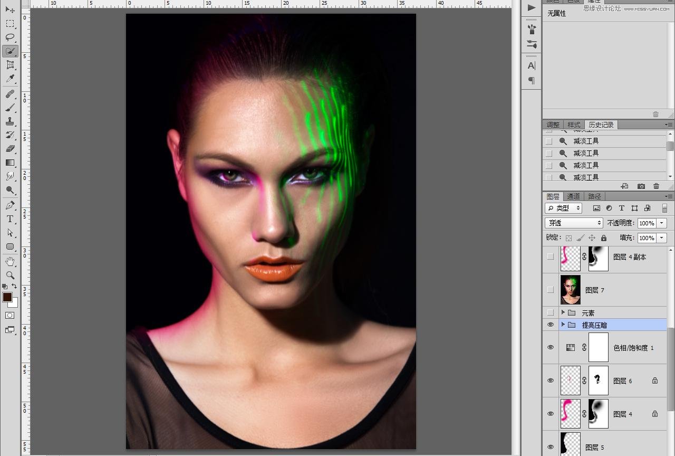Show the 图层 7 layer
Image resolution: width=675 pixels, height=456 pixels.
(x=551, y=290)
